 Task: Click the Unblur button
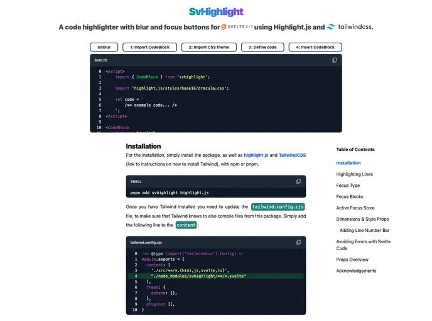tap(104, 47)
